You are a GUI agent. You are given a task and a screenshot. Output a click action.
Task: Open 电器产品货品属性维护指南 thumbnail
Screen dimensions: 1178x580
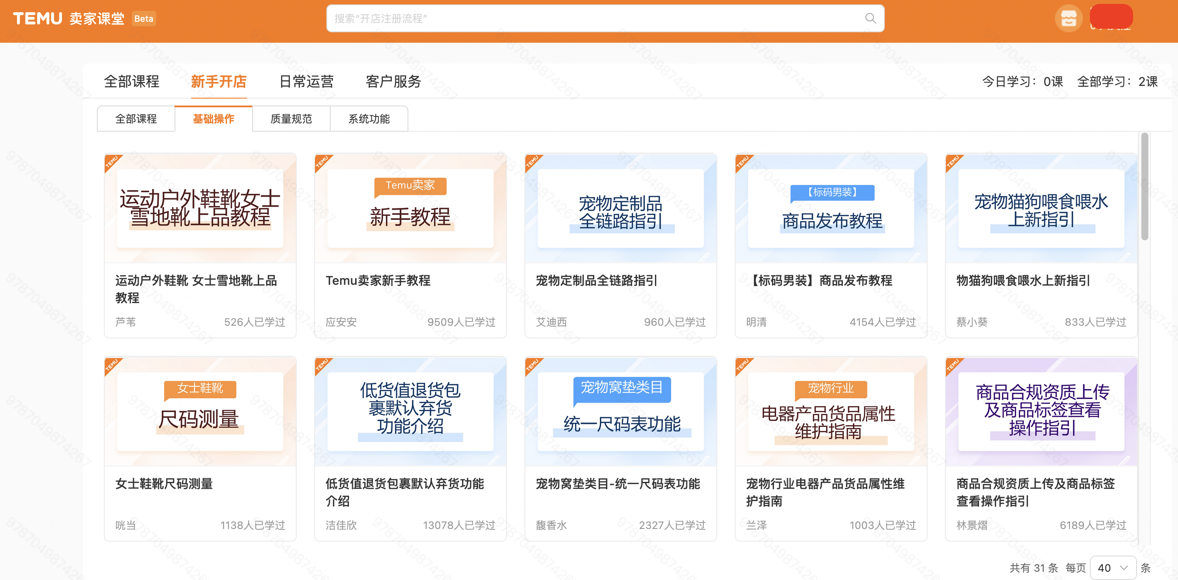[832, 411]
